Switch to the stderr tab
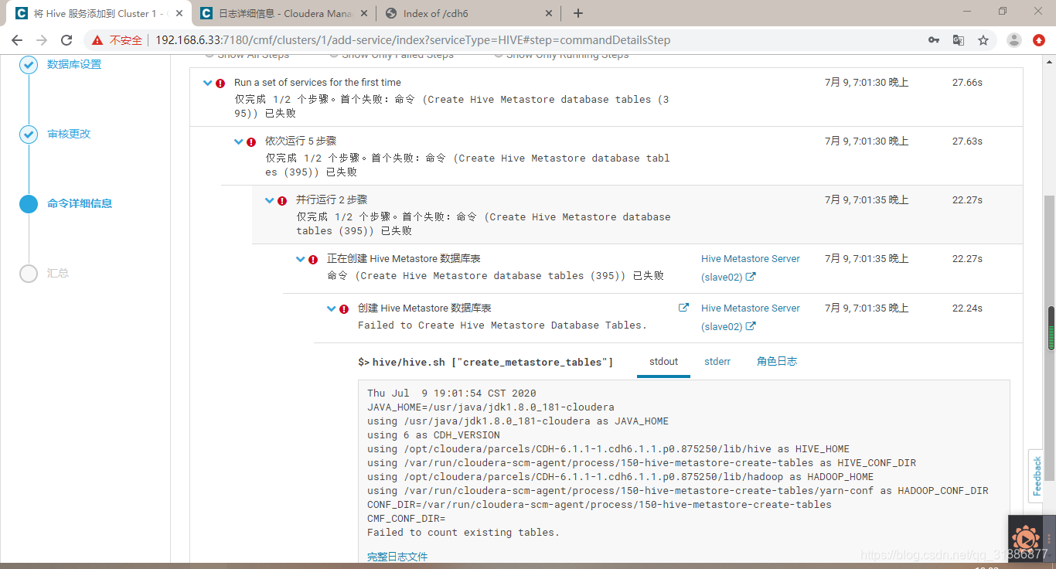This screenshot has width=1056, height=569. click(x=717, y=361)
